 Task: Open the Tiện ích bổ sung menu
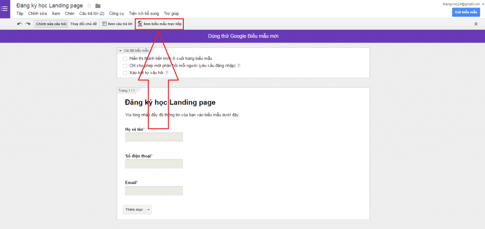[x=144, y=14]
